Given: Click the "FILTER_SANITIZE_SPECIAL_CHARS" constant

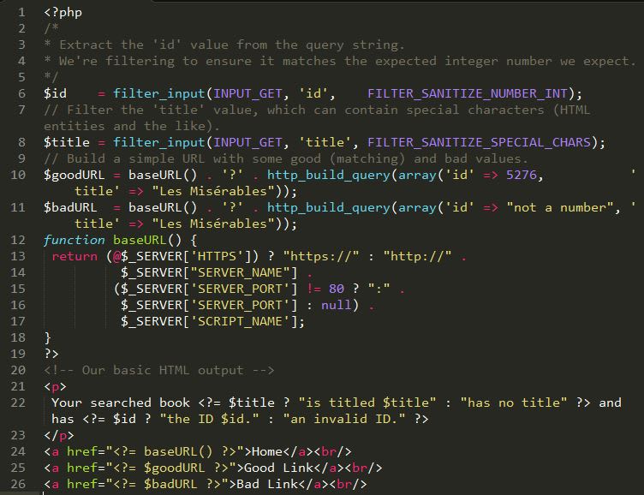Looking at the screenshot, I should coord(479,142).
